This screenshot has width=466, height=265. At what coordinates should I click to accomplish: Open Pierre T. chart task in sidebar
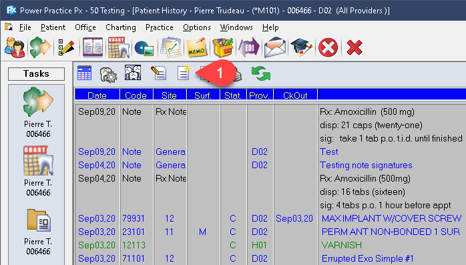[38, 171]
